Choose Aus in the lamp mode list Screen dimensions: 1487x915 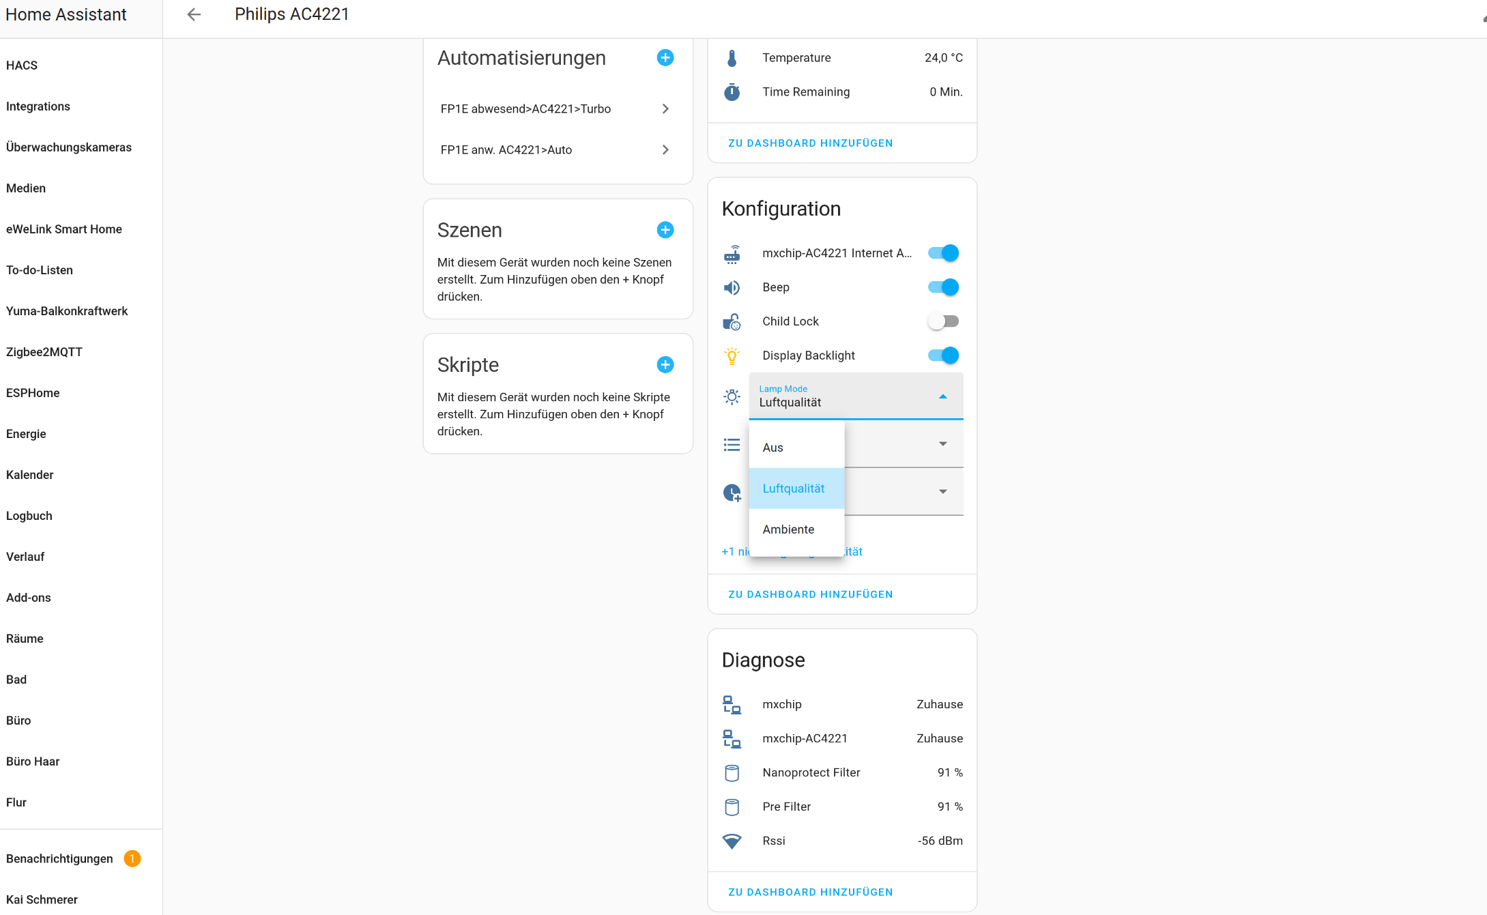click(773, 448)
